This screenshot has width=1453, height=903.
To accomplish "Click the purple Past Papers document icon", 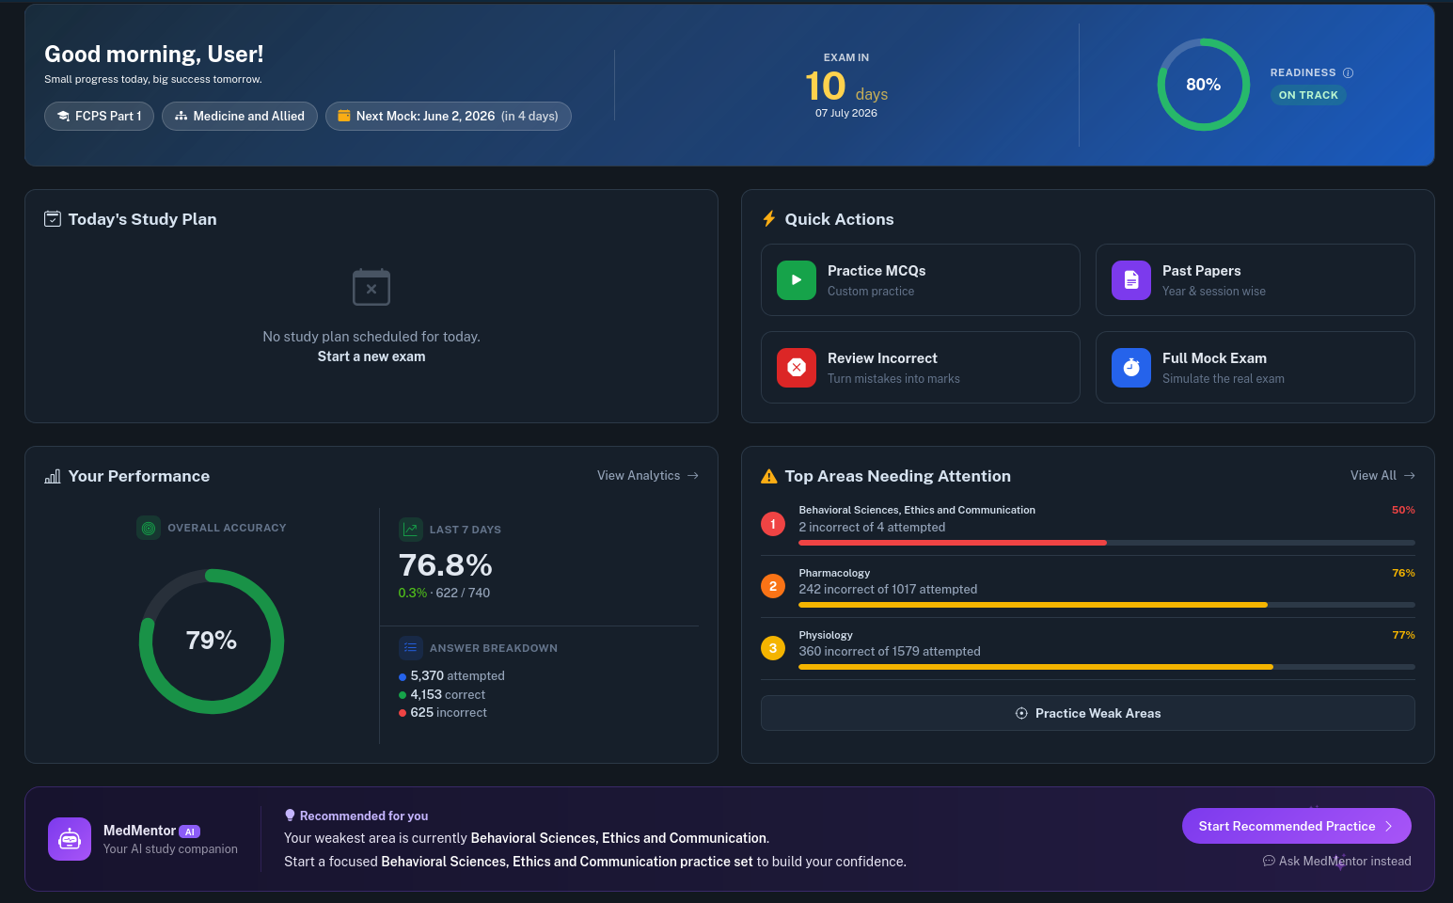I will coord(1131,280).
